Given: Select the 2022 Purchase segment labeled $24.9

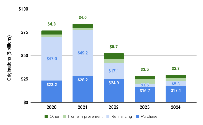Looking at the screenshot, I should pos(114,91).
